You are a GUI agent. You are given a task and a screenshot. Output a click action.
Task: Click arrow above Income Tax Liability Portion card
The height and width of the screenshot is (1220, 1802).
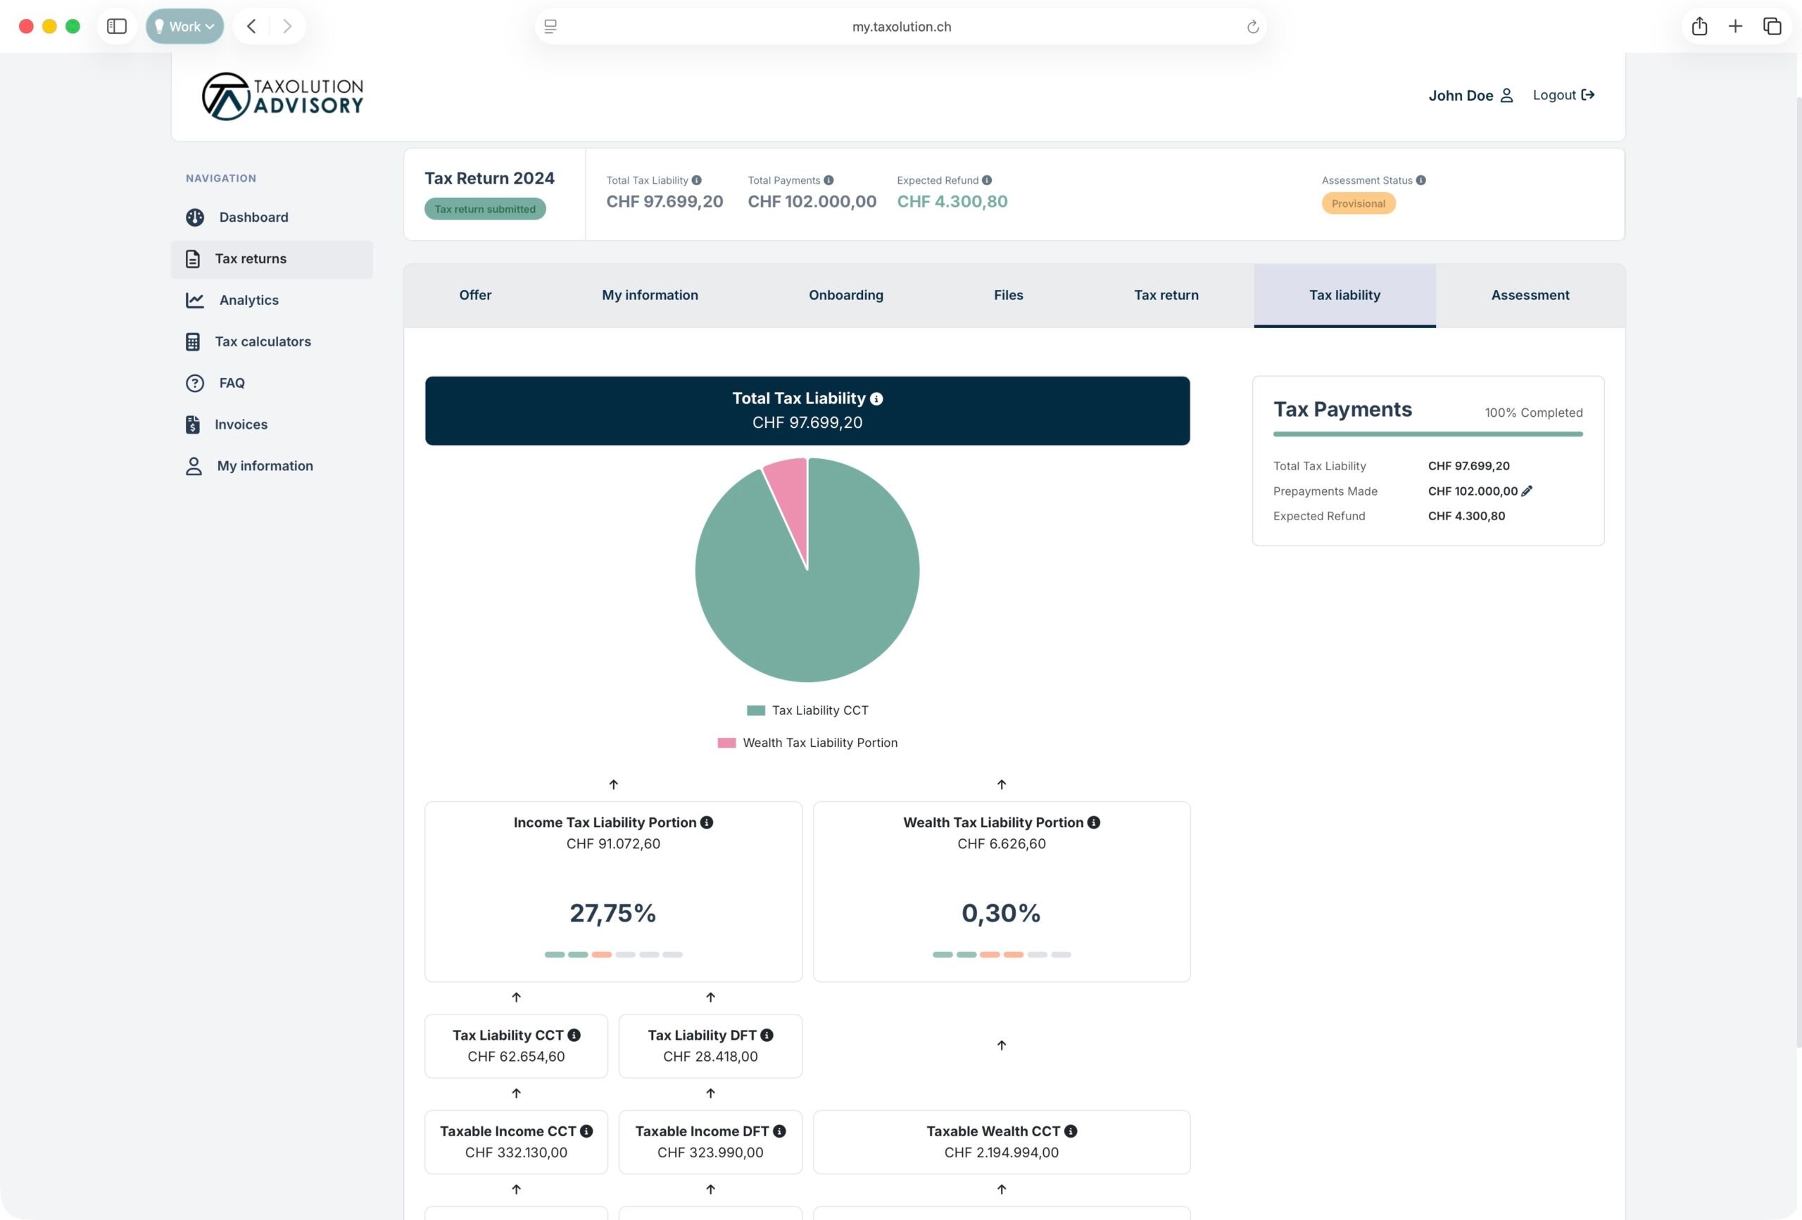point(613,784)
